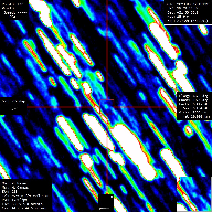Click the red target box at the crosshair center

click(x=107, y=107)
